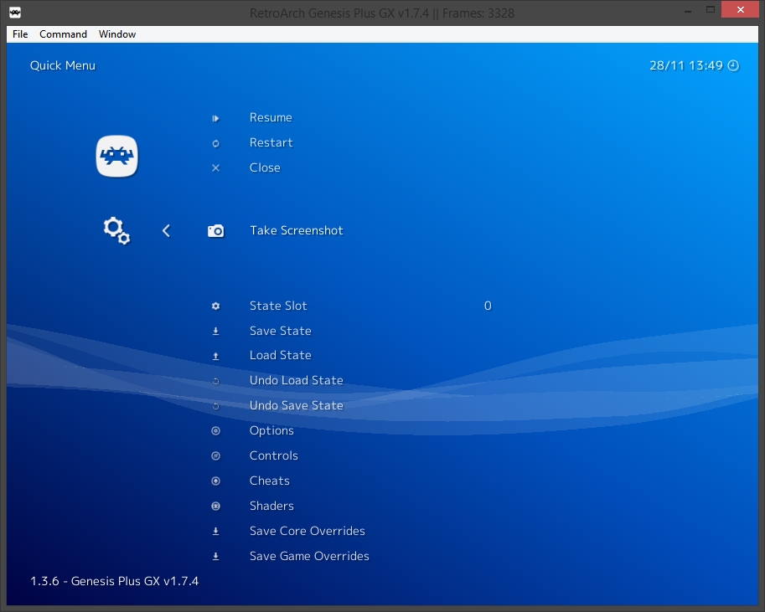Click the X icon beside Close
This screenshot has width=765, height=612.
(x=215, y=168)
